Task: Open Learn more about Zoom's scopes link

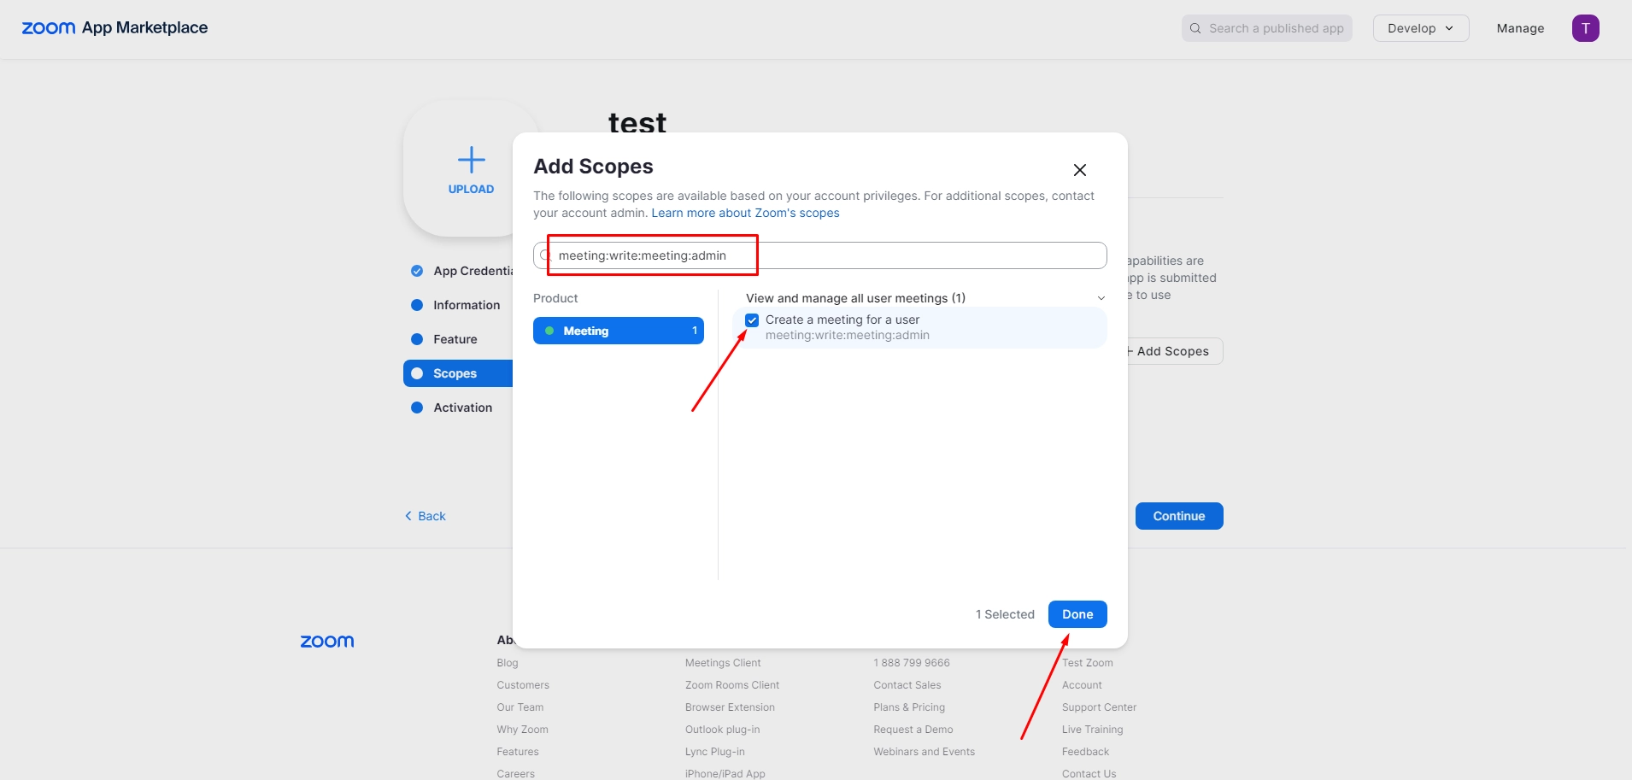Action: [x=745, y=214]
